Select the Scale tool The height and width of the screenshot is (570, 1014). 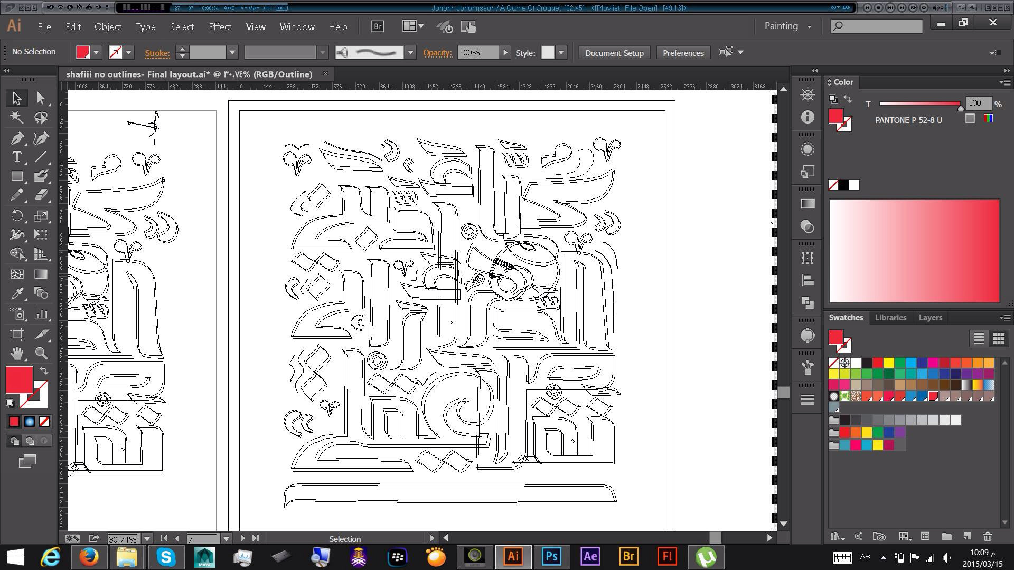pos(41,215)
